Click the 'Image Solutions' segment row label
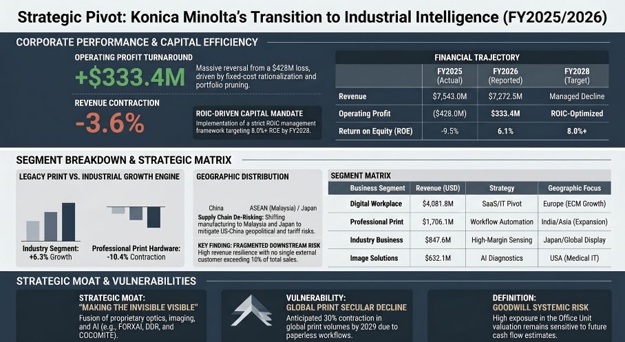 point(374,258)
